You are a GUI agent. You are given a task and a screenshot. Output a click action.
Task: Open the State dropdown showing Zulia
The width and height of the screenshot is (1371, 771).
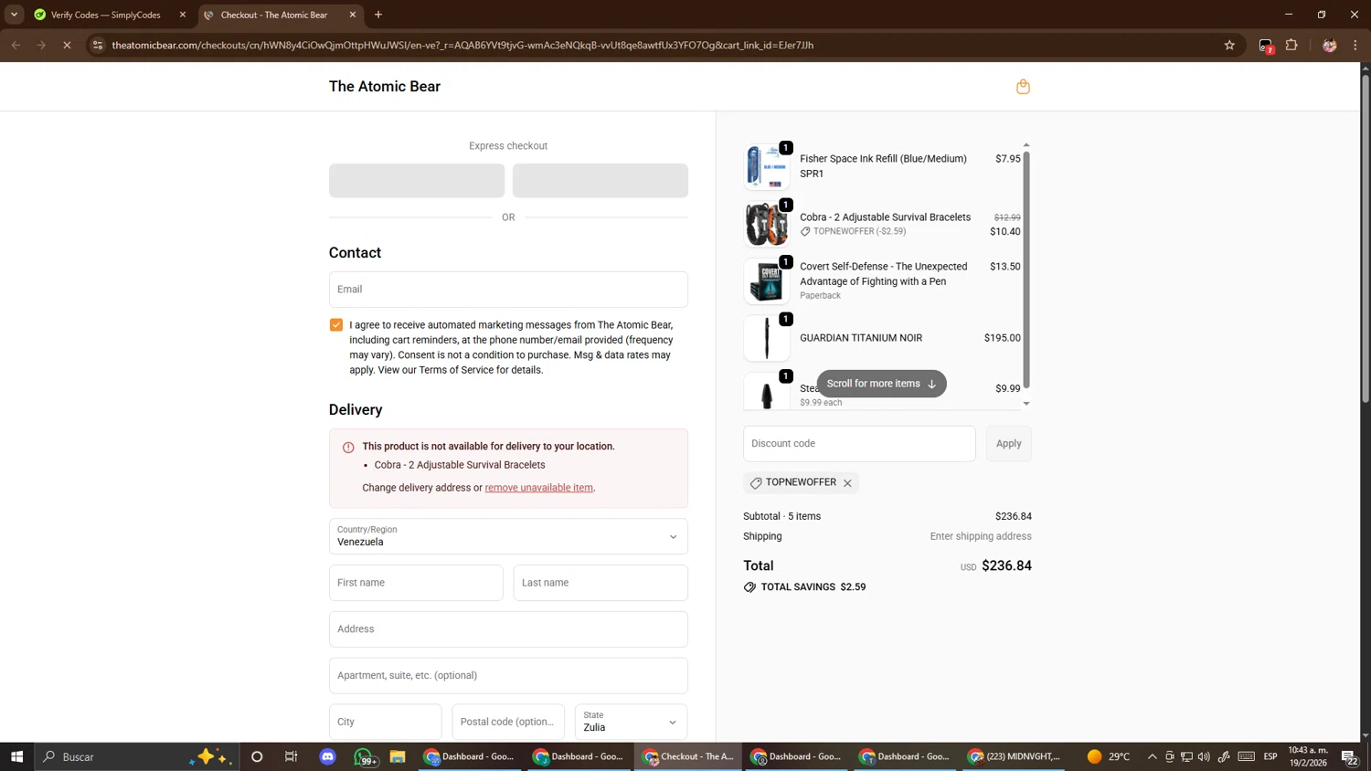[x=632, y=722]
